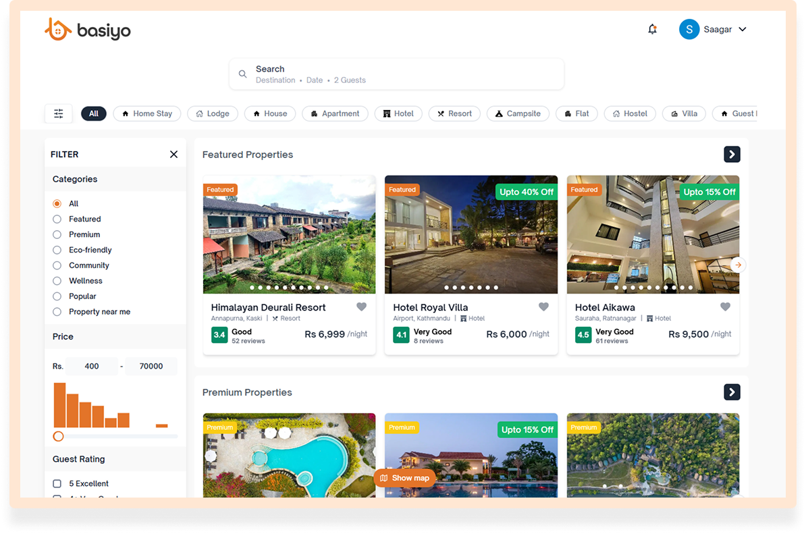
Task: Switch to the Campsite category tab
Action: pyautogui.click(x=518, y=113)
